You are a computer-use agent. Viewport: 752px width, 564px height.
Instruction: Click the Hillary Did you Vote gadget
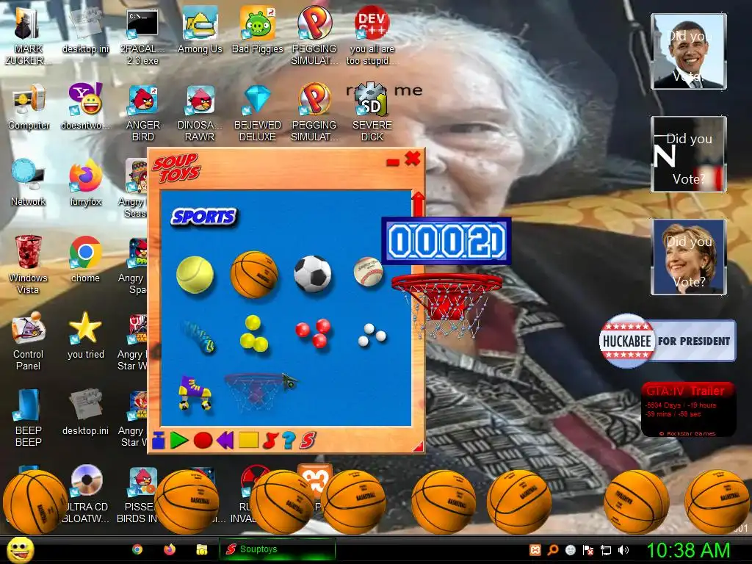689,257
